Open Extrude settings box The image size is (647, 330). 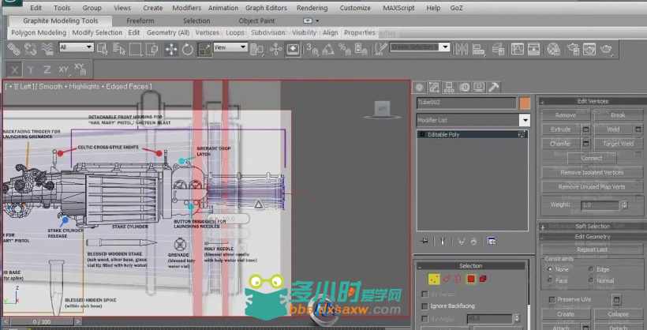(585, 129)
